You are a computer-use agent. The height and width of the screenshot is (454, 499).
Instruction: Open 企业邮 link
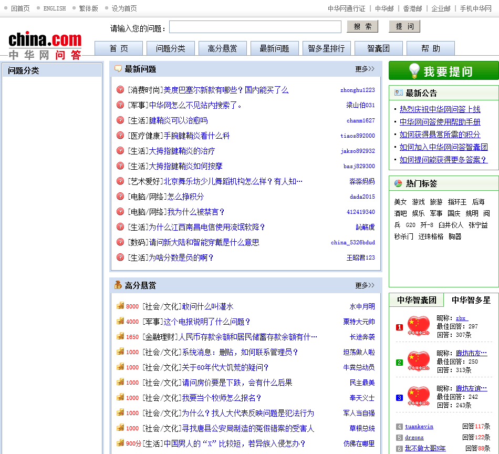point(441,8)
